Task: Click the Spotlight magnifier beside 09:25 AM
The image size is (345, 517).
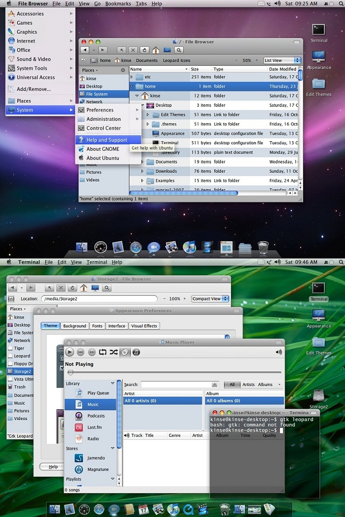Action: click(x=341, y=3)
